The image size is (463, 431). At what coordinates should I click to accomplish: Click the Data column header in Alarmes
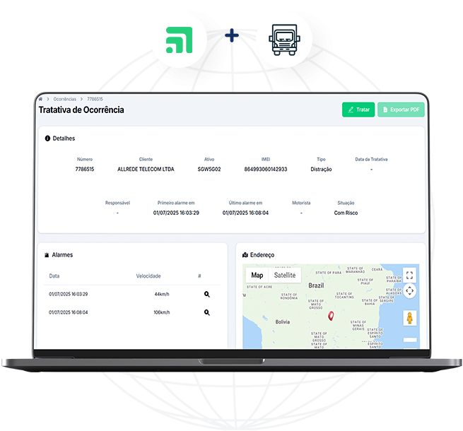coord(54,276)
